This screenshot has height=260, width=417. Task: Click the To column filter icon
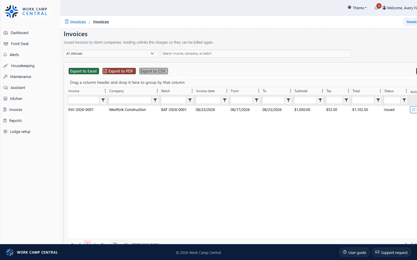288,100
